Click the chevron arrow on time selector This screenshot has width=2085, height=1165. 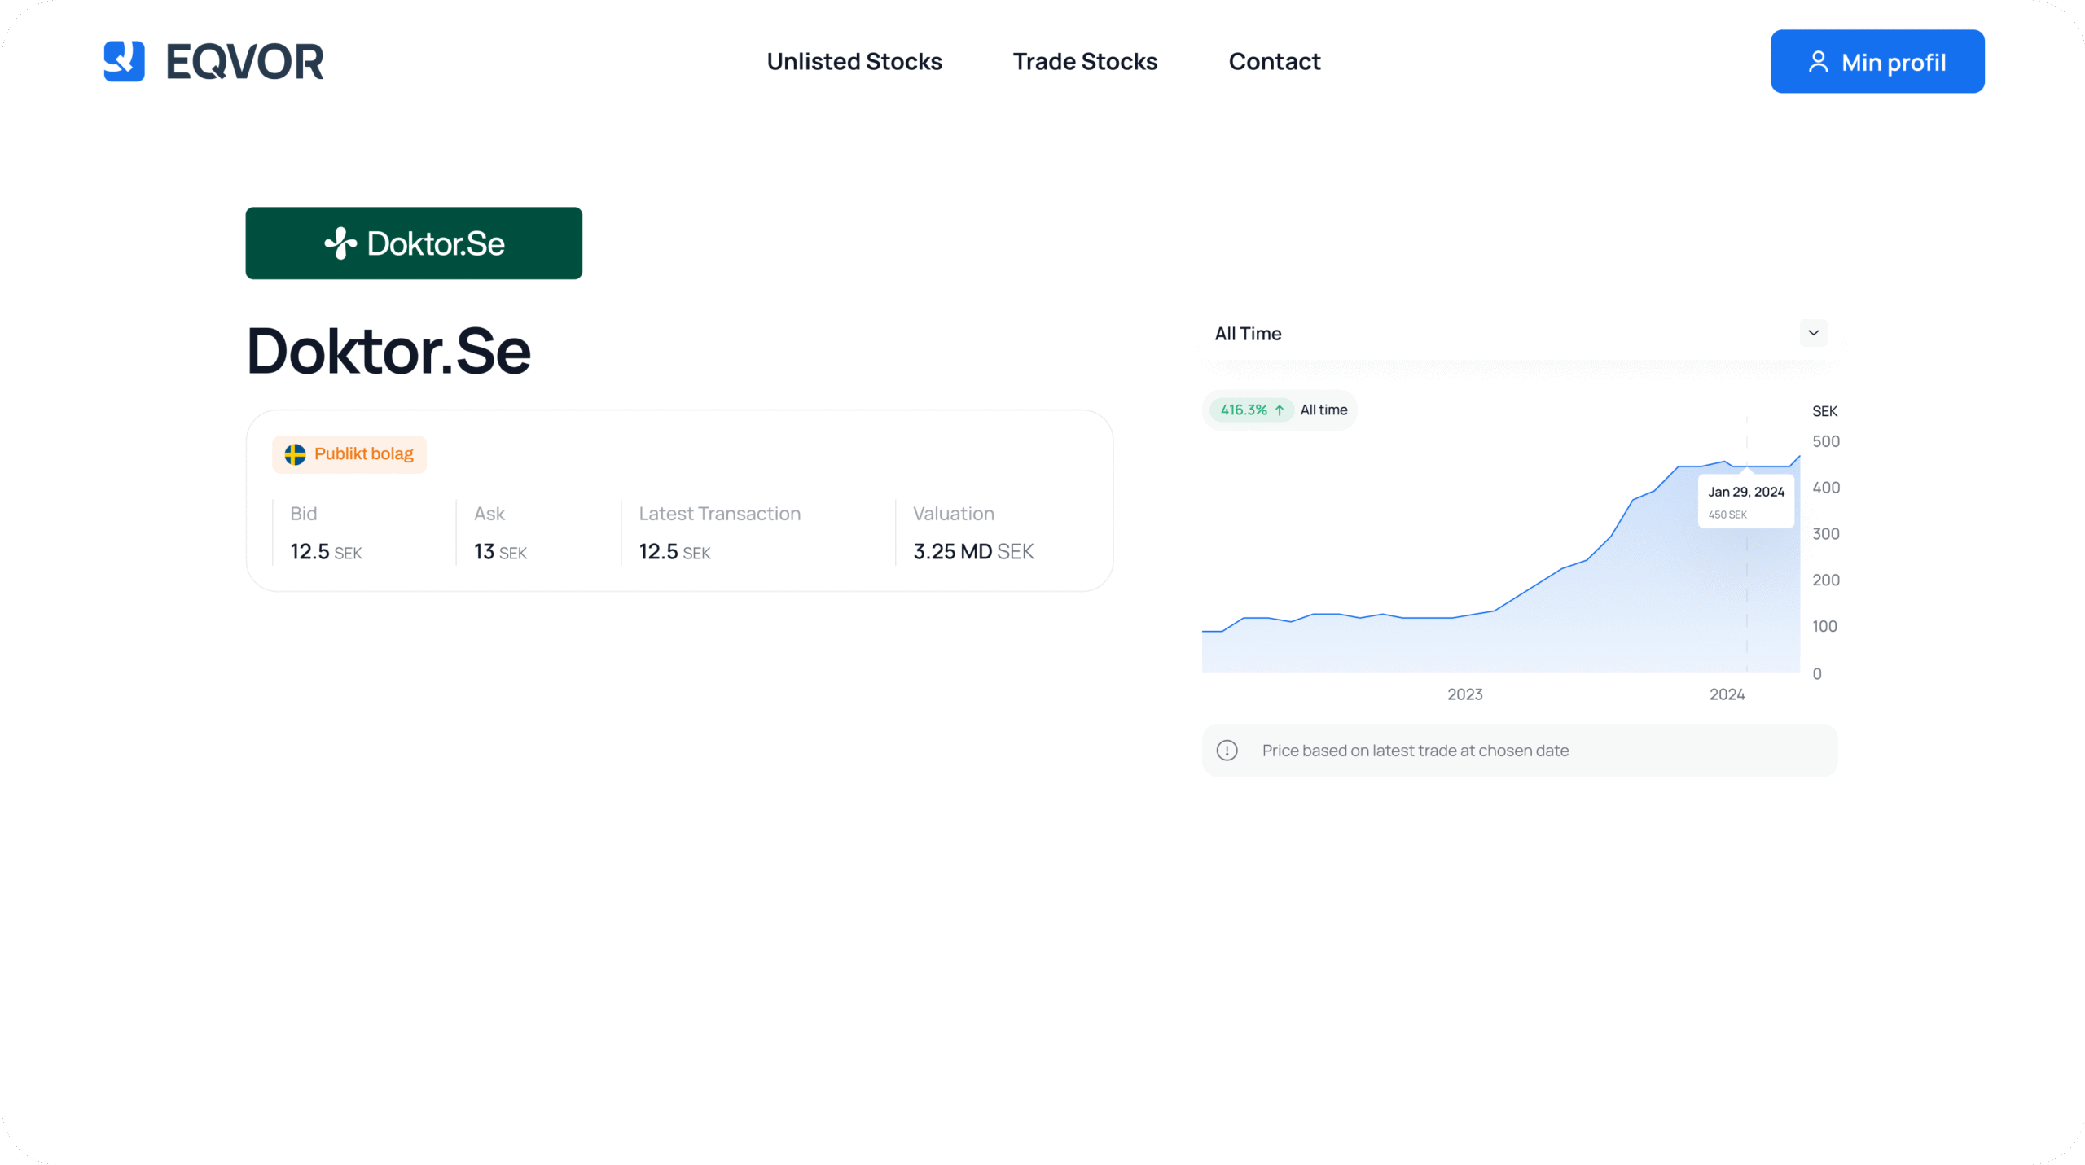(1814, 333)
